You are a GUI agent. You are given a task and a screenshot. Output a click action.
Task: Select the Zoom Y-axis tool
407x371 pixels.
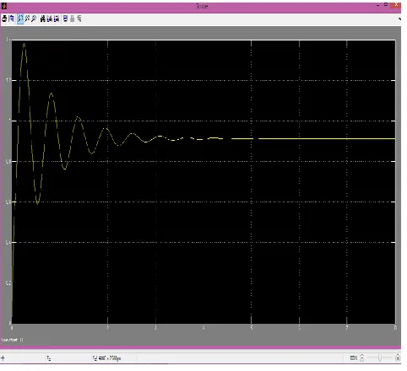click(x=34, y=19)
